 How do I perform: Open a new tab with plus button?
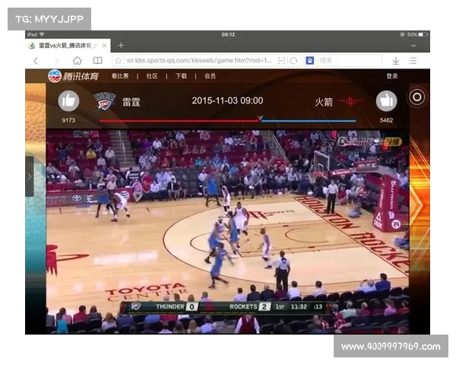[121, 46]
